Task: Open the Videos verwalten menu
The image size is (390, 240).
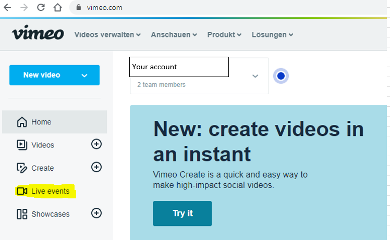Action: (x=107, y=35)
